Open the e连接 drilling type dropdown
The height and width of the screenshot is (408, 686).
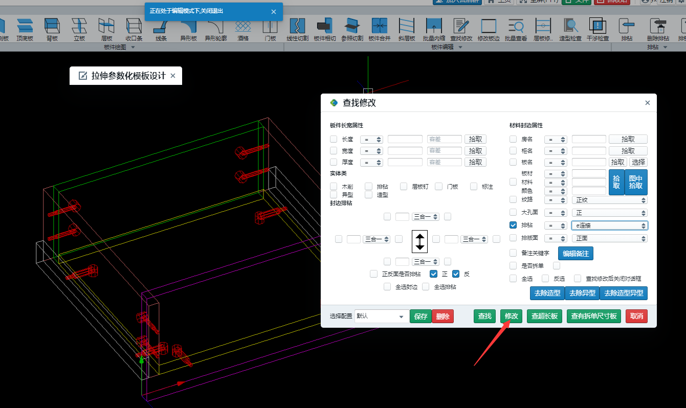(x=609, y=225)
